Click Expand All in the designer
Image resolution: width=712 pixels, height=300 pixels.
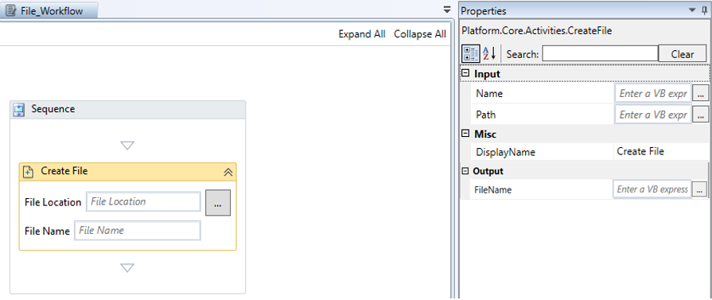pyautogui.click(x=362, y=34)
